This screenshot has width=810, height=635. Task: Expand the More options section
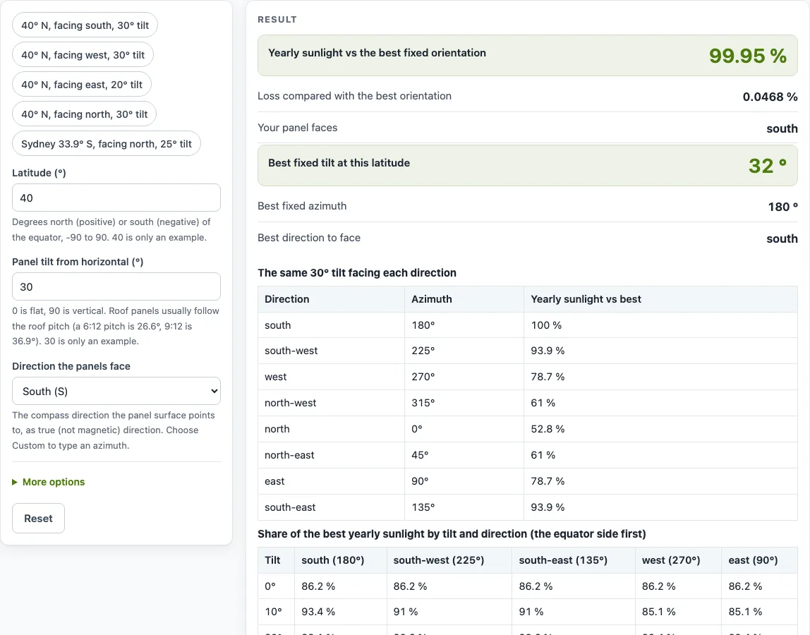coord(49,482)
